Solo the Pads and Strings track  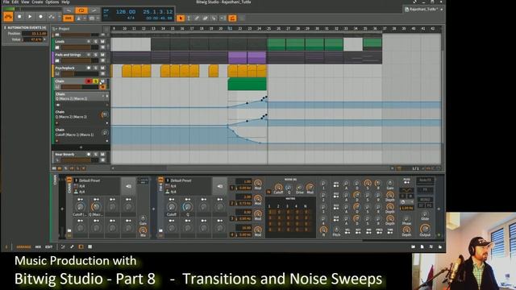pos(95,55)
